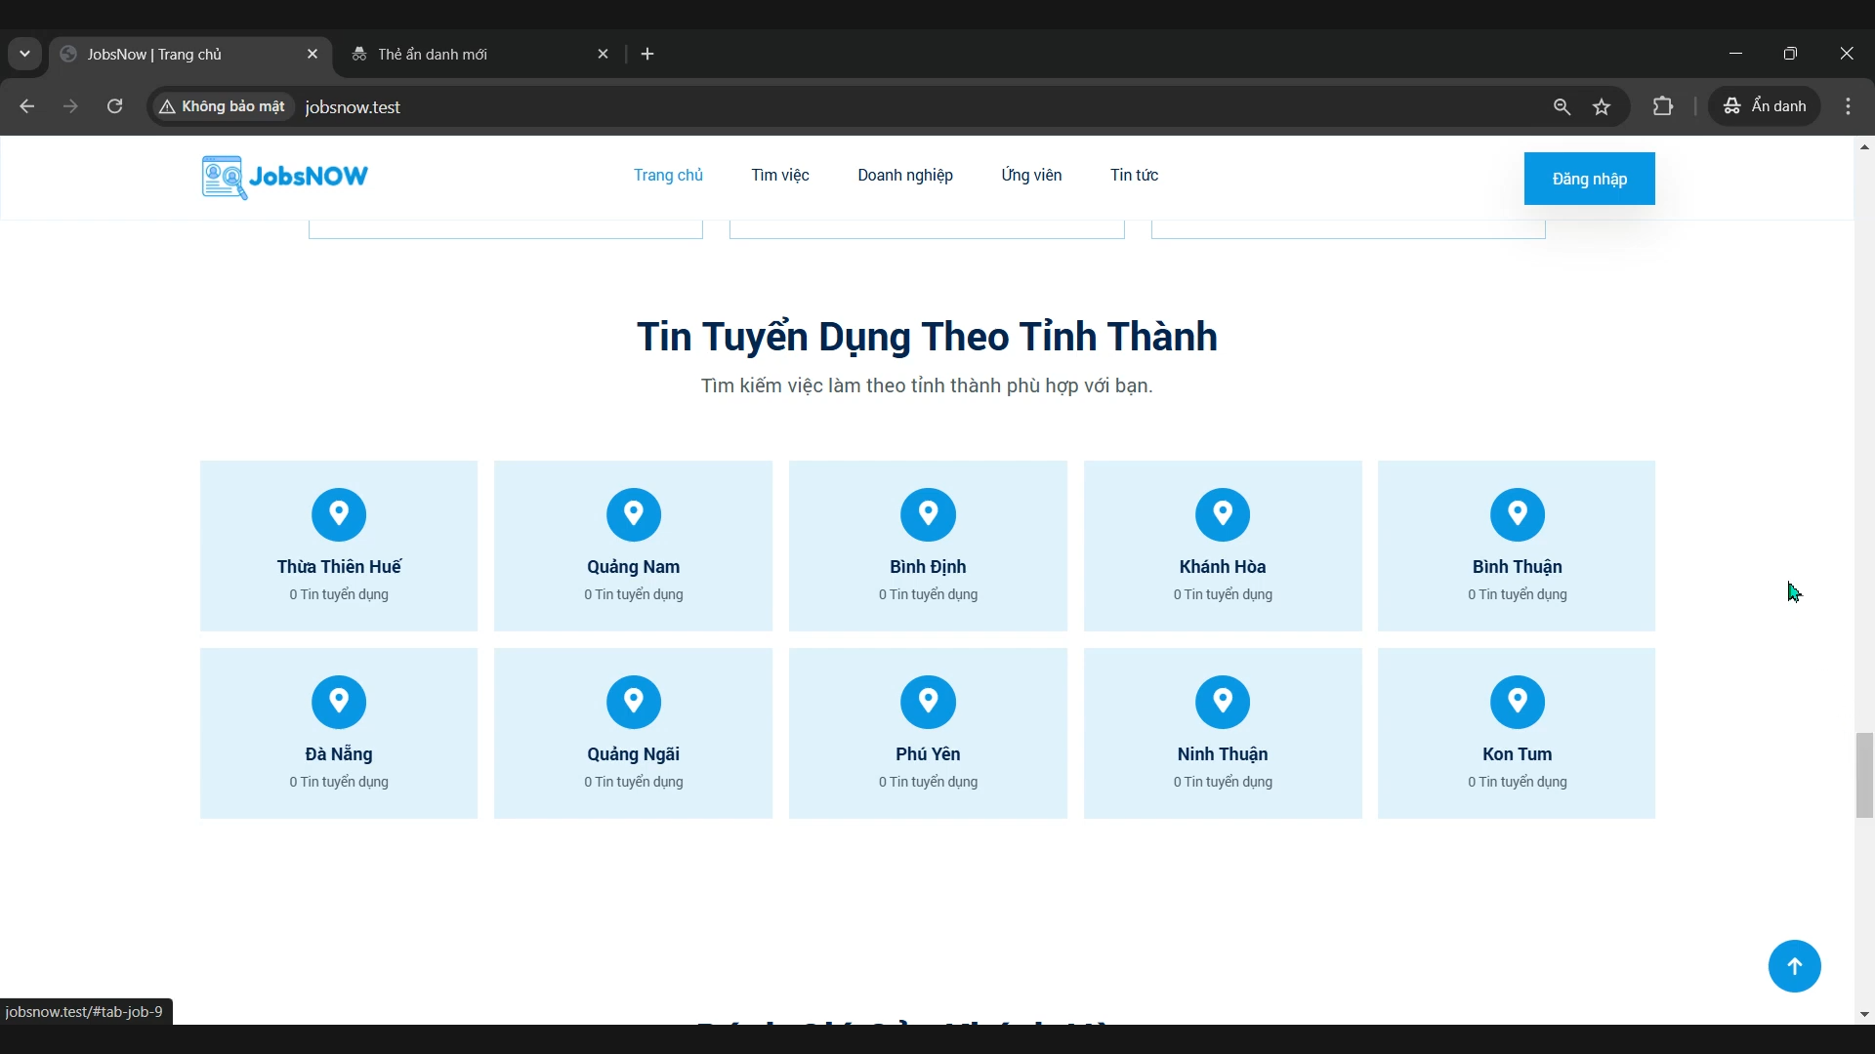1875x1054 pixels.
Task: Click the Tìm kiếm việc làm theo tỉnh thành subtitle
Action: coord(928,386)
